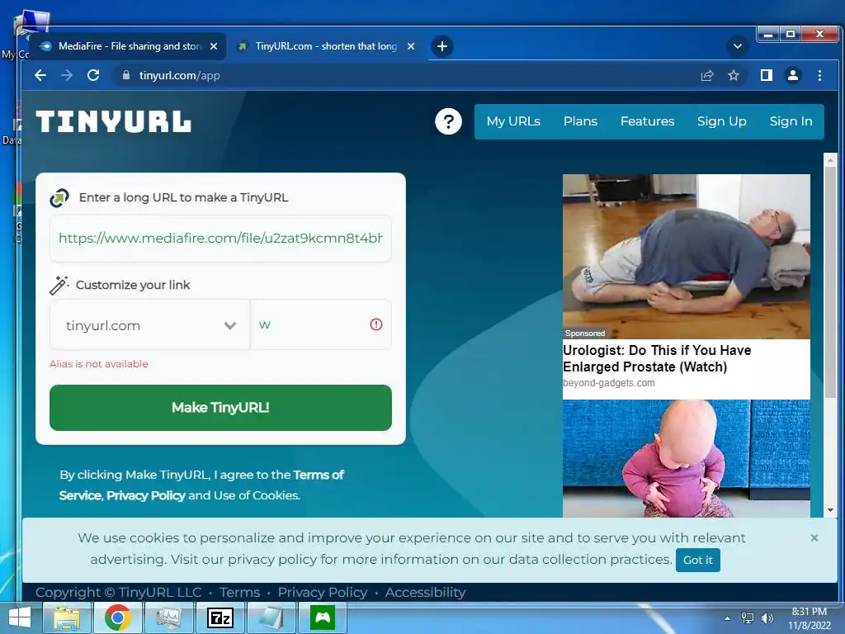Image resolution: width=845 pixels, height=634 pixels.
Task: Go to the Plans page
Action: (580, 121)
